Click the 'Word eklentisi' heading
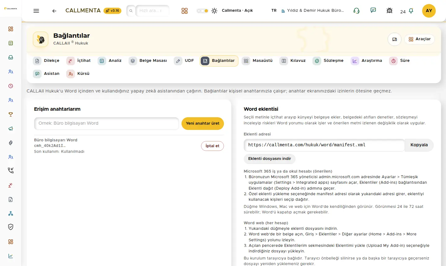Image resolution: width=446 pixels, height=266 pixels. [261, 109]
